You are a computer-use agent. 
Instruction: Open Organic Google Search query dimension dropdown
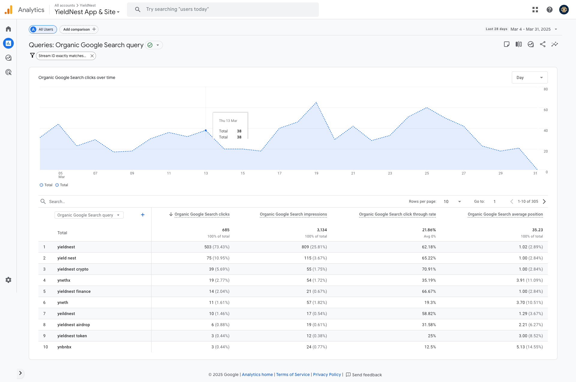coord(89,215)
